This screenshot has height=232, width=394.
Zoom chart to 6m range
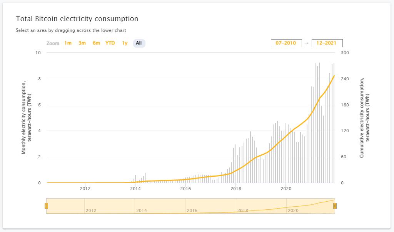(x=96, y=43)
